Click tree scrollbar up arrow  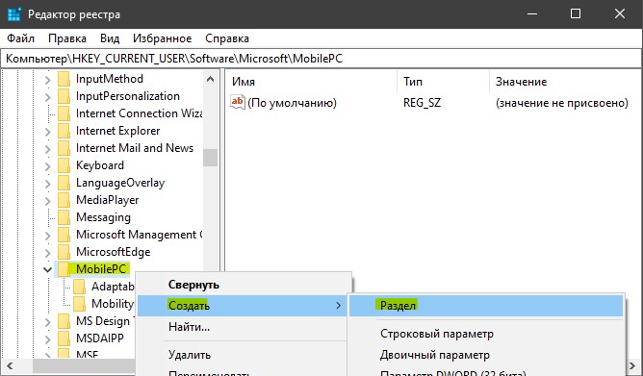tap(211, 79)
